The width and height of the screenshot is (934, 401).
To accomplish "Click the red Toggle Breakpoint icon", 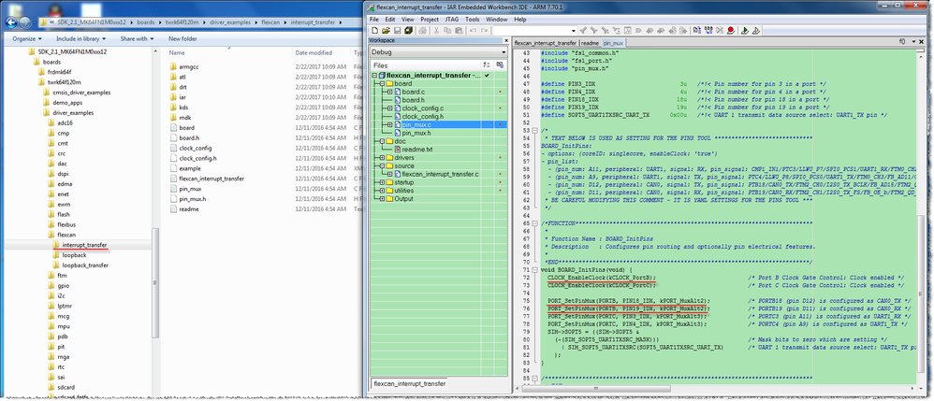I will (731, 30).
